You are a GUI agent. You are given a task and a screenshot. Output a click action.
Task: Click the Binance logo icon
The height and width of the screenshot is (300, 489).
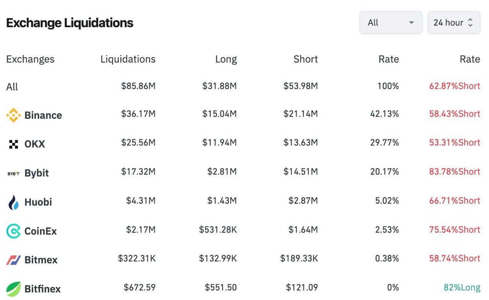click(13, 115)
